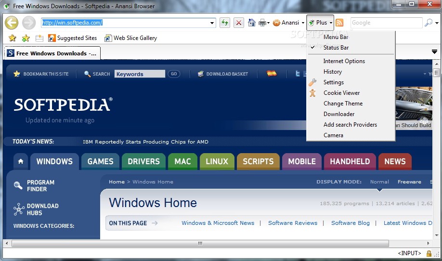This screenshot has width=442, height=261.
Task: Click the security lock icon in status bar
Action: tap(429, 253)
